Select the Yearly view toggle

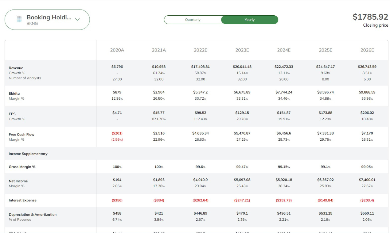(x=250, y=20)
